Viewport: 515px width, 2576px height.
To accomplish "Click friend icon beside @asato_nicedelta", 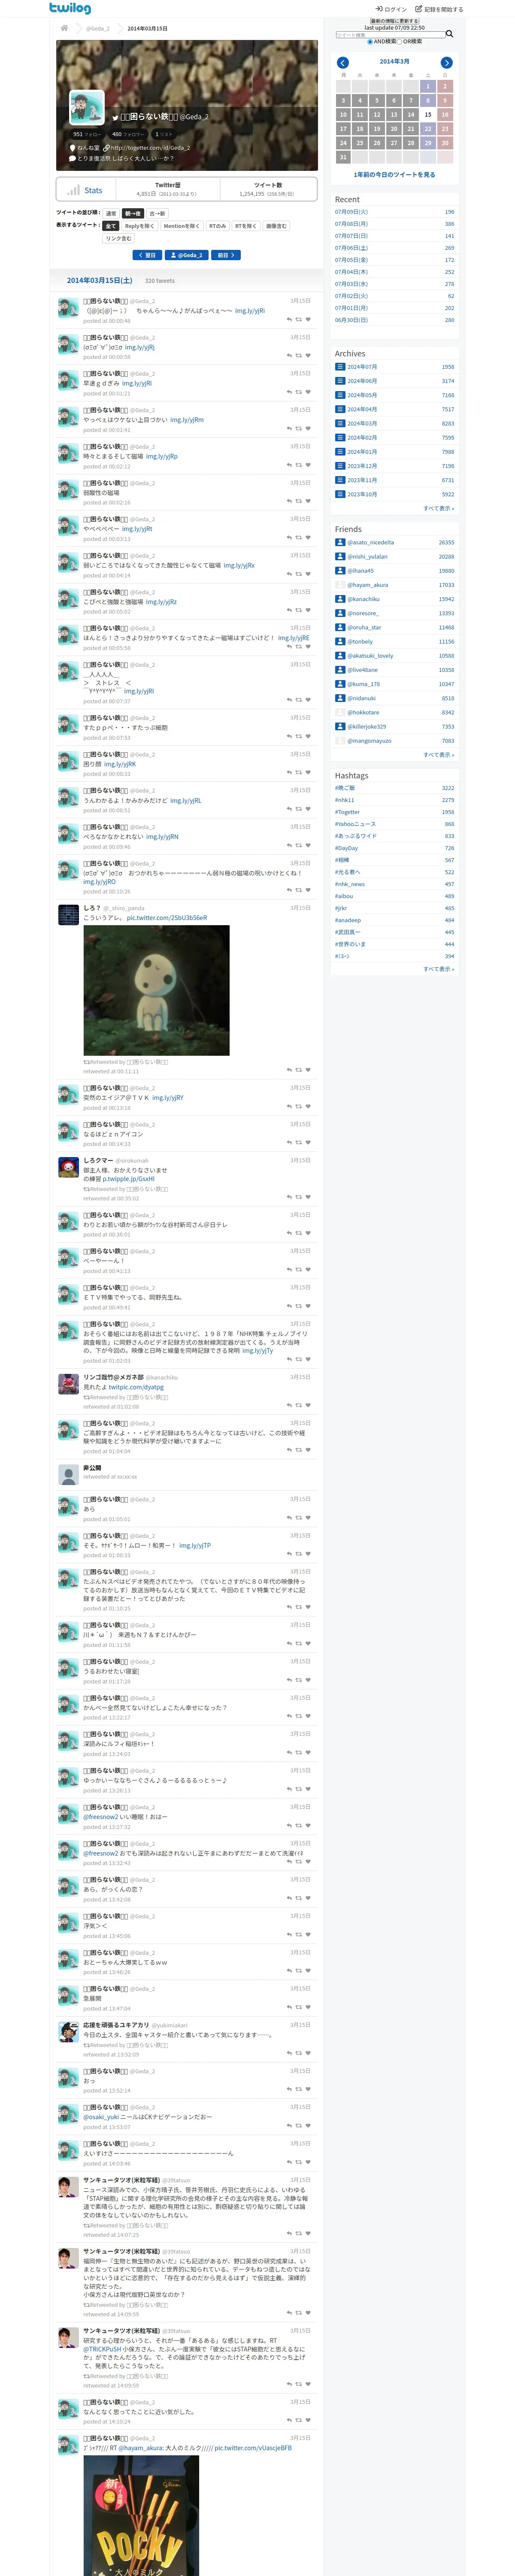I will point(340,542).
